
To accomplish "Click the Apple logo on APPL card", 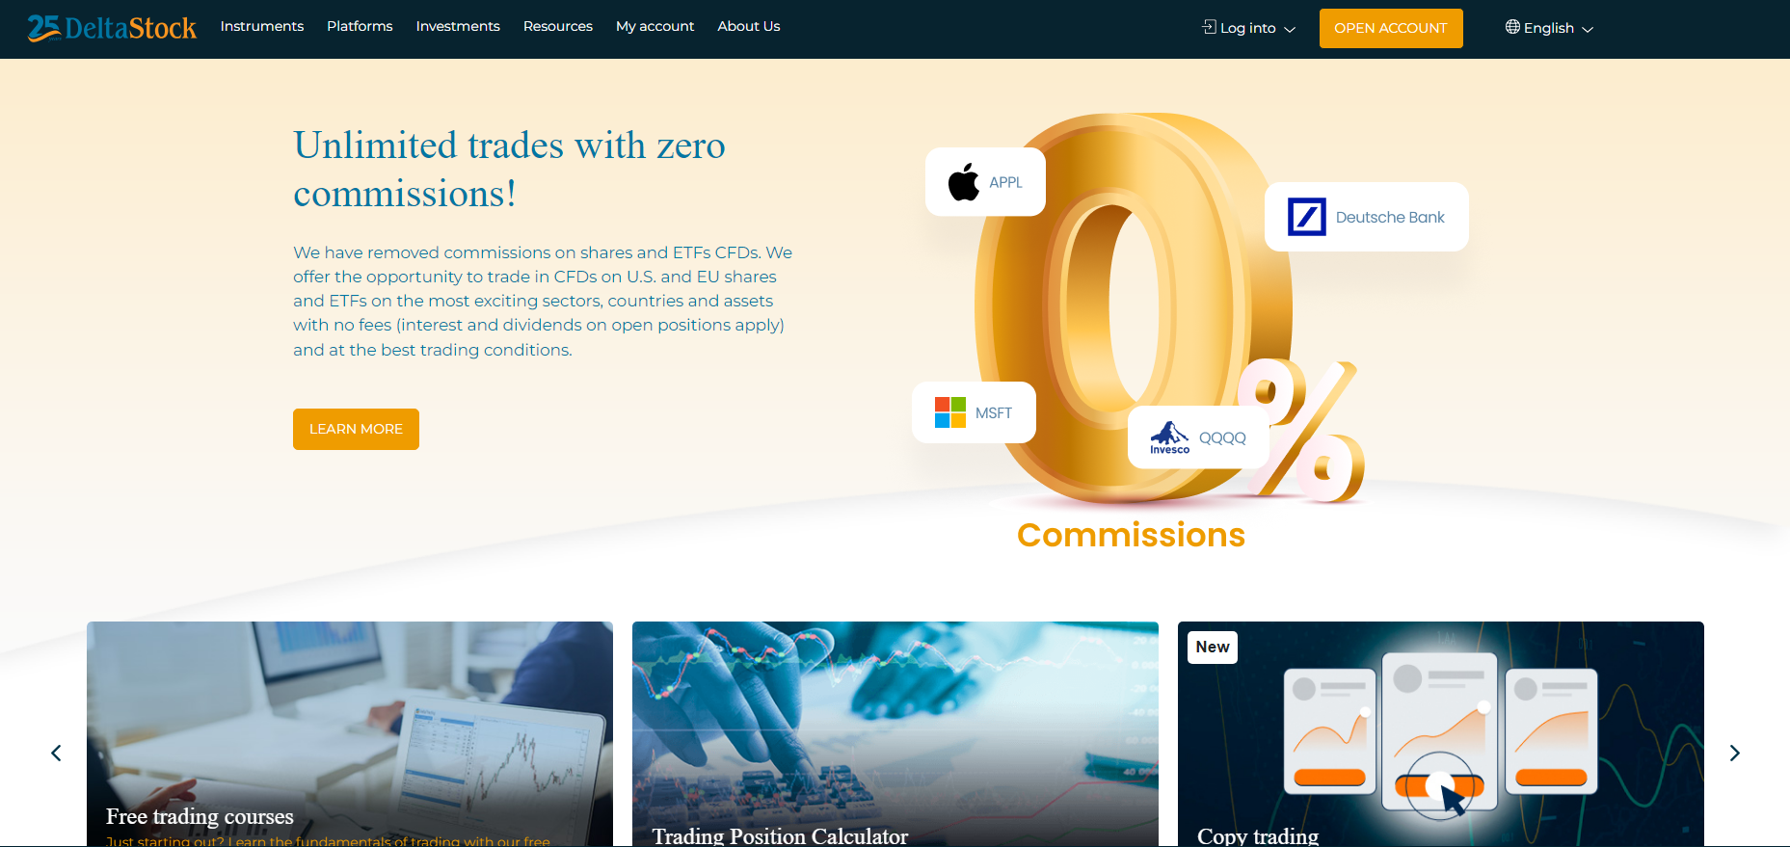I will 964,181.
